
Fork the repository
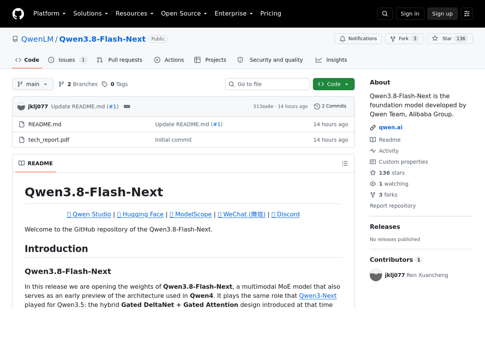(404, 39)
